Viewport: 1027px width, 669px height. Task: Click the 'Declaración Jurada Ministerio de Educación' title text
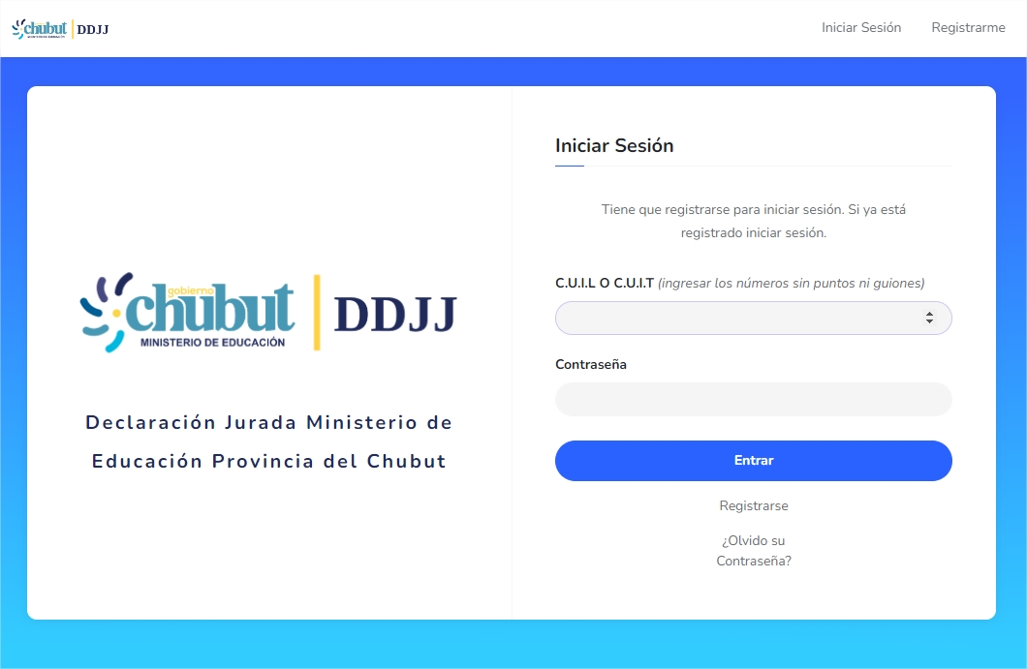click(x=268, y=441)
